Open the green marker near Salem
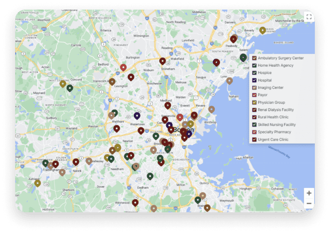Viewport: 330px width, 233px height. [x=243, y=57]
